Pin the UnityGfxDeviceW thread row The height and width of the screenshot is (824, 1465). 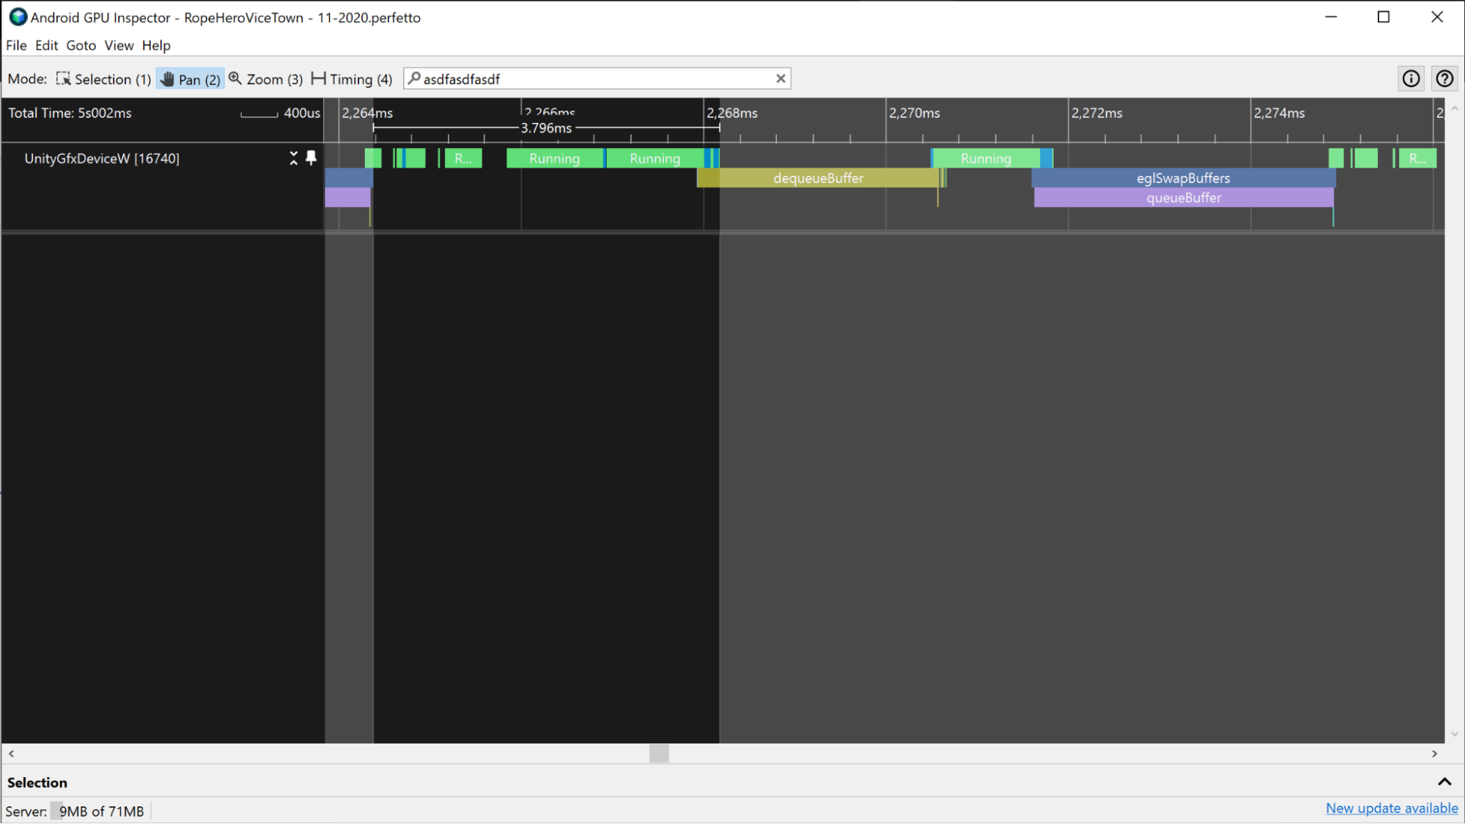point(311,158)
